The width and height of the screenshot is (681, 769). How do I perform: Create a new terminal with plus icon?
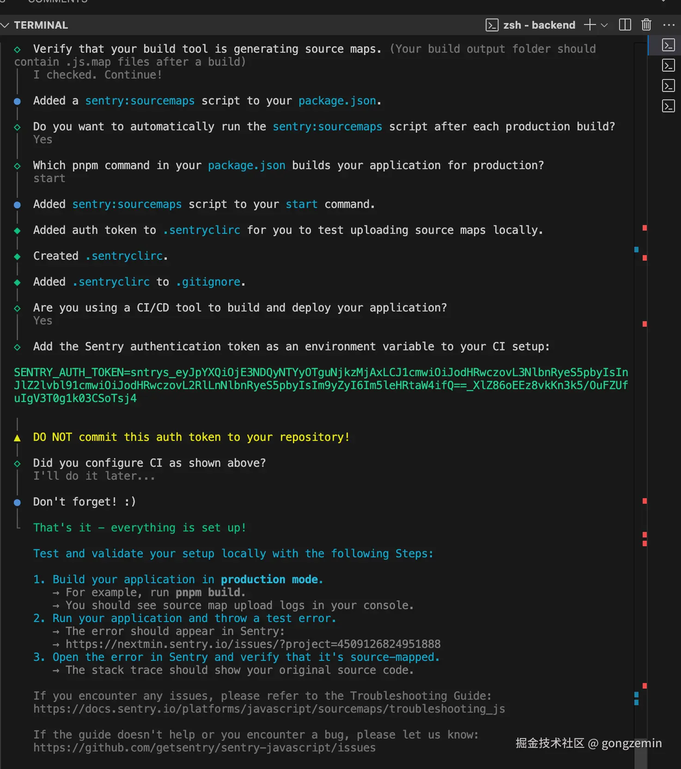[x=590, y=25]
